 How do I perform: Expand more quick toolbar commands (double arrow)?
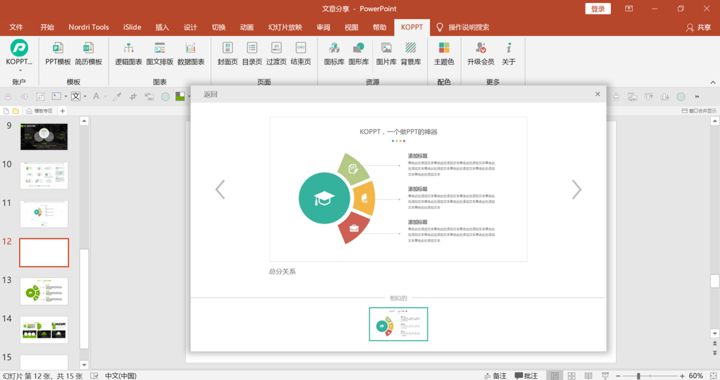pyautogui.click(x=697, y=97)
